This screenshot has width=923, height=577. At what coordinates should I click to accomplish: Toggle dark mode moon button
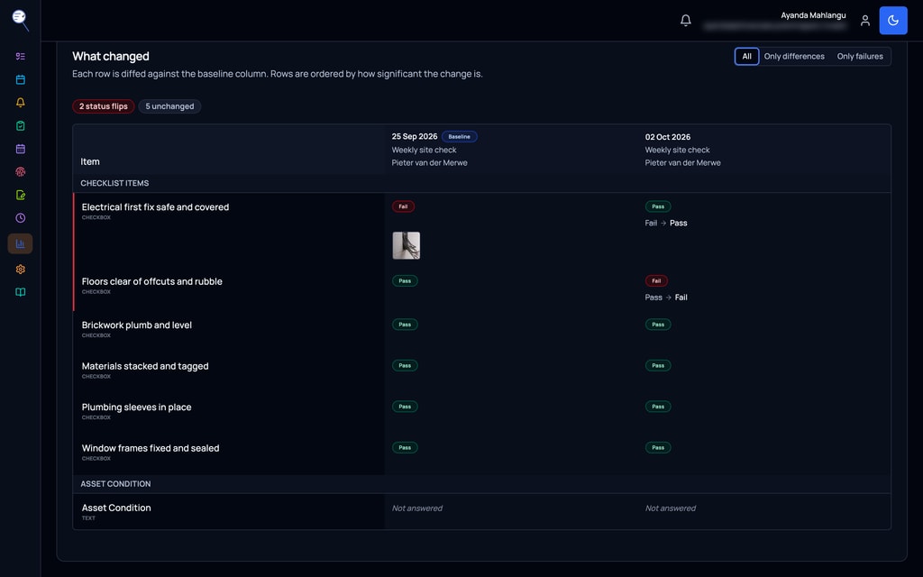tap(893, 21)
